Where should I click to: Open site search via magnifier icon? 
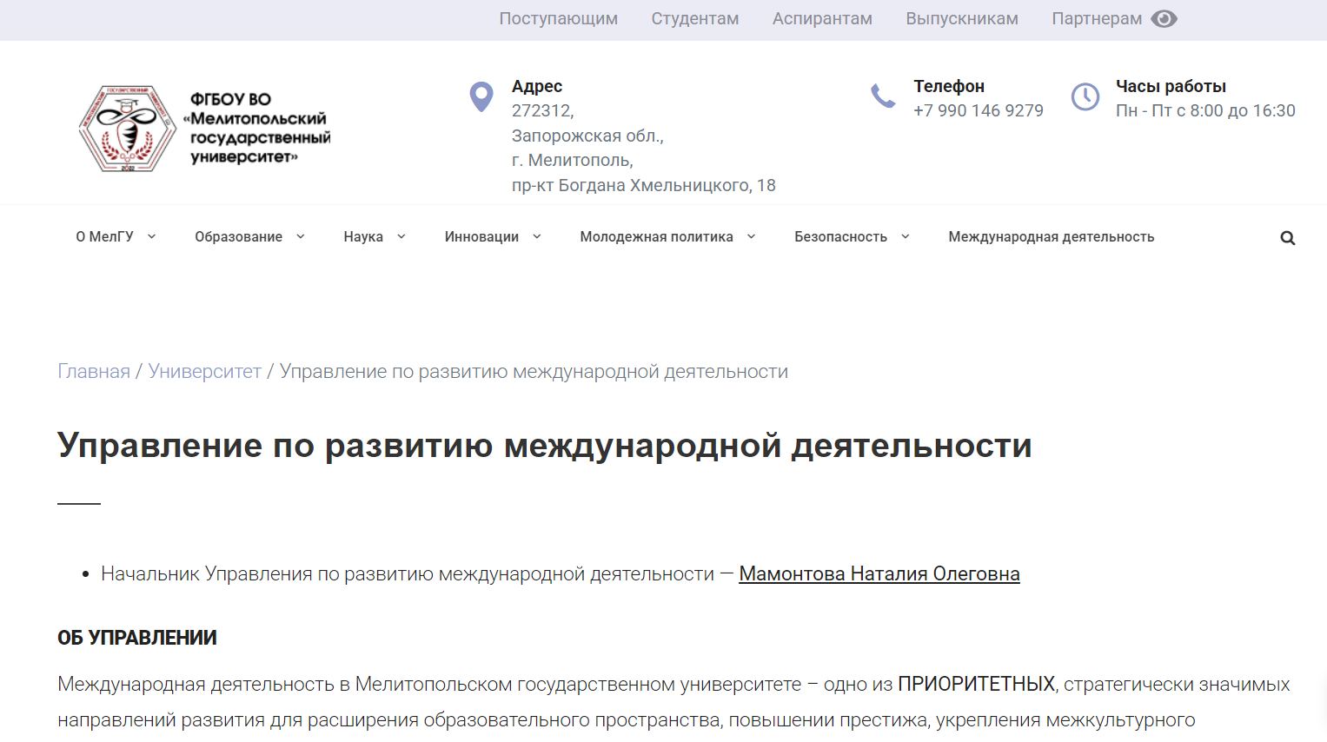[1287, 236]
